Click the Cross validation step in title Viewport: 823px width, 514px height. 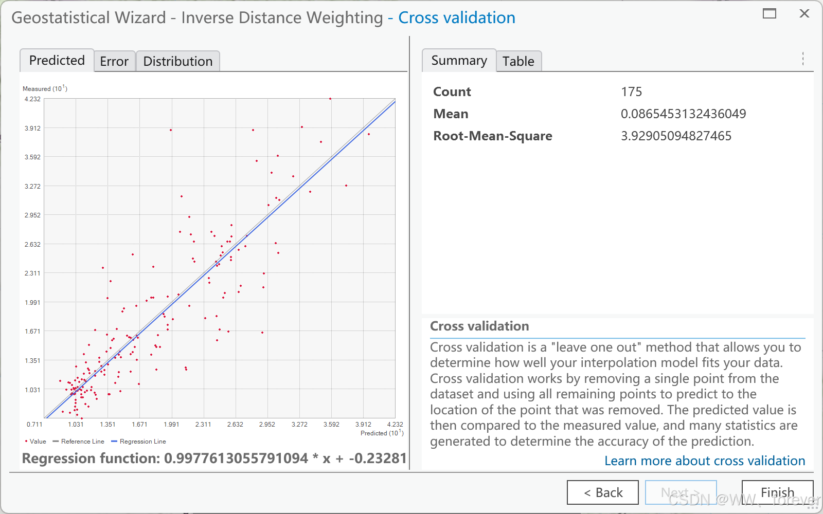pos(457,18)
